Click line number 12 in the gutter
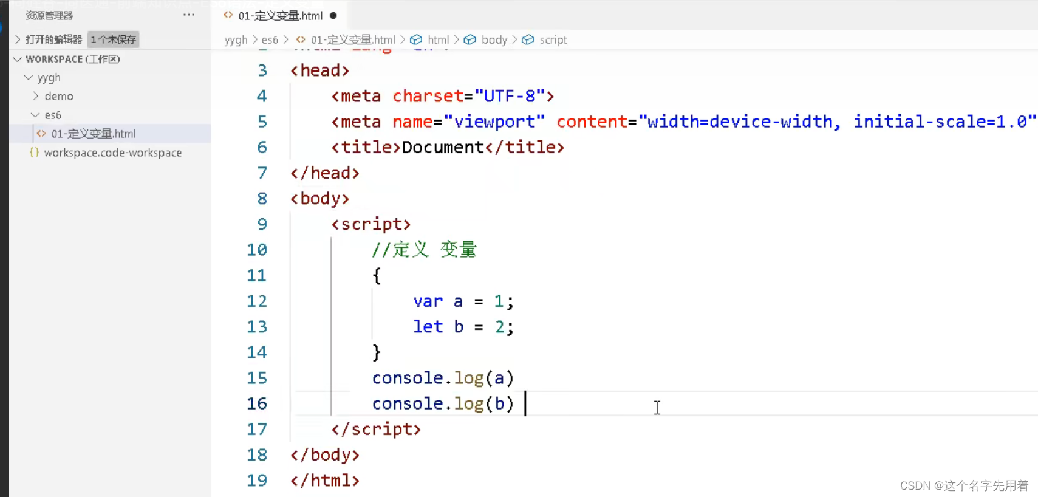This screenshot has width=1038, height=497. pyautogui.click(x=256, y=301)
